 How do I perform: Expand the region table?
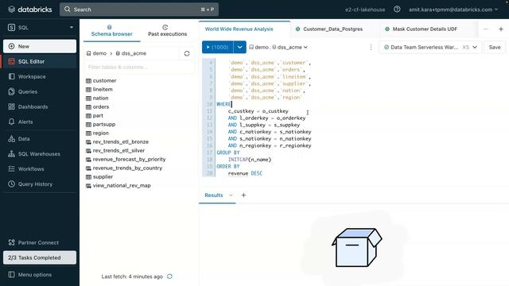tap(97, 133)
